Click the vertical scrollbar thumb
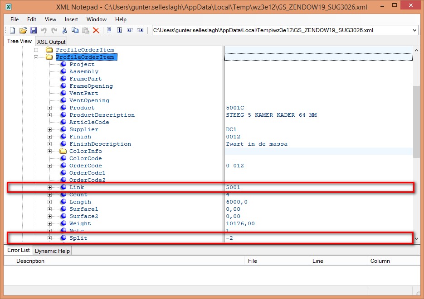Viewport: 424px width, 299px height. tap(416, 122)
